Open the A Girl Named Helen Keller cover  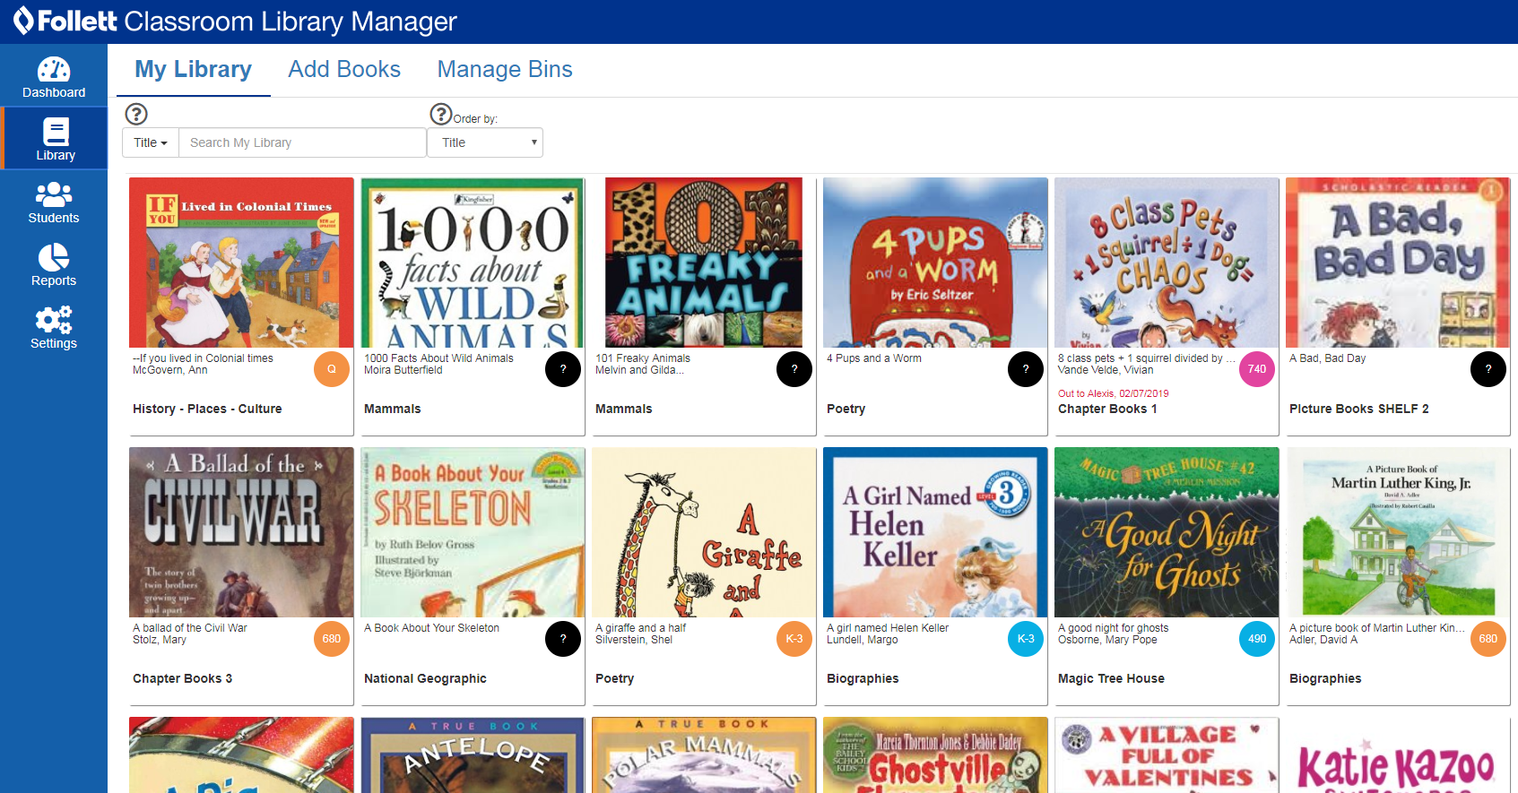pos(935,532)
